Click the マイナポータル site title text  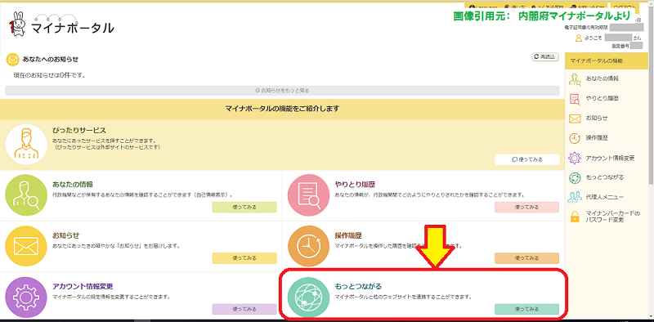click(72, 28)
